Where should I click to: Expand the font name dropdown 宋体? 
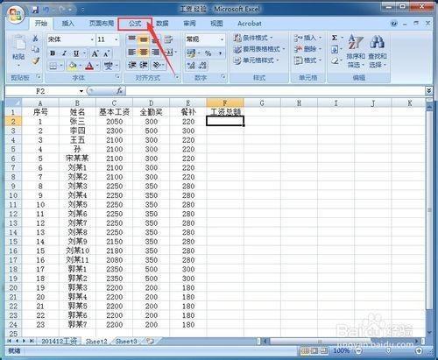tap(92, 39)
